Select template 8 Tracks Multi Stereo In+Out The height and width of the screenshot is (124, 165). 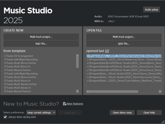[20, 84]
